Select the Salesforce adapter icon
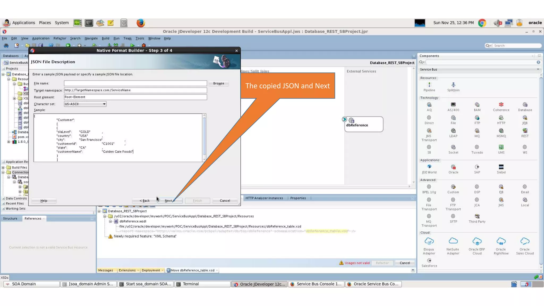544x306 pixels. [429, 261]
